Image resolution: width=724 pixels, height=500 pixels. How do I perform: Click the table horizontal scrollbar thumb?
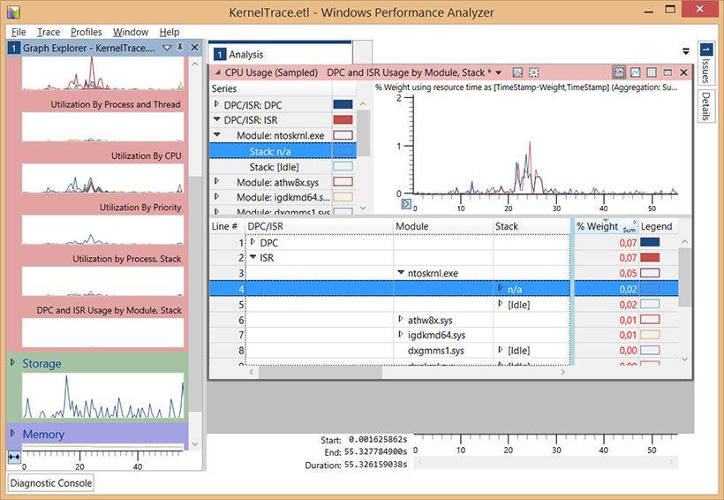click(x=320, y=372)
